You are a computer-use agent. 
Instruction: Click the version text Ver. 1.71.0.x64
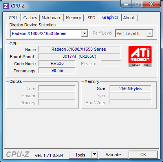click(49, 155)
